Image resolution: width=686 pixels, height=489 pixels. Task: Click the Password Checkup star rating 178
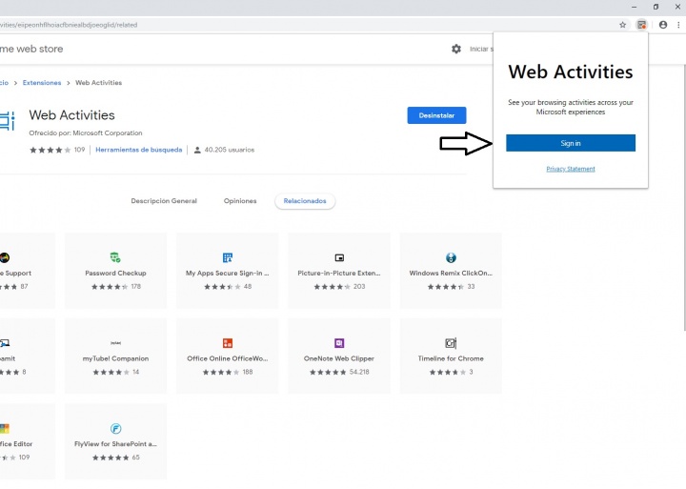110,287
